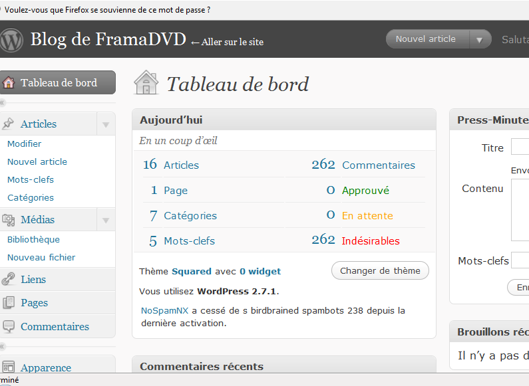Open the Commentaires label in the glance table

pyautogui.click(x=379, y=165)
